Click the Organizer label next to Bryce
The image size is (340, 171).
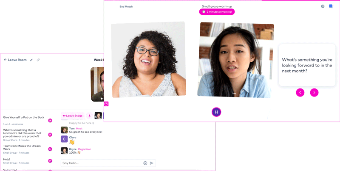tap(84, 149)
